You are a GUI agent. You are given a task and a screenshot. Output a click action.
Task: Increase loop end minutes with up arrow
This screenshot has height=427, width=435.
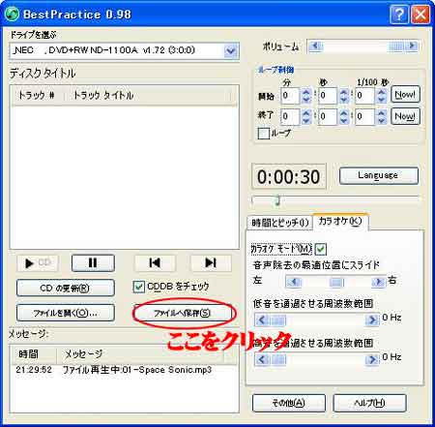tap(305, 113)
